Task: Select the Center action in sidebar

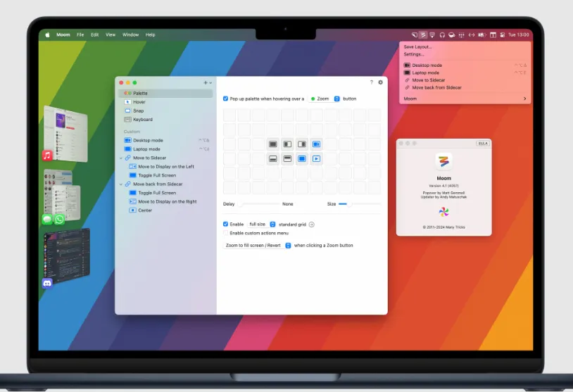Action: [x=166, y=210]
